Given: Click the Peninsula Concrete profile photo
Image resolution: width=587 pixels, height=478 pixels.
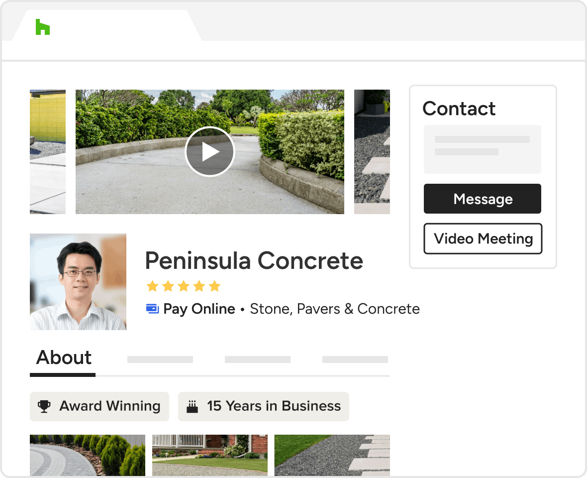Looking at the screenshot, I should 78,282.
